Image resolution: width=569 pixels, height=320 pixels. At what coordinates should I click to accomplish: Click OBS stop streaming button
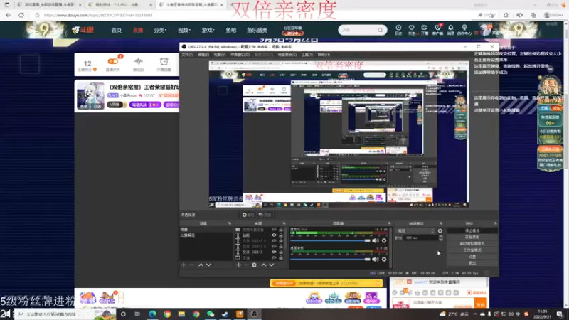click(472, 230)
